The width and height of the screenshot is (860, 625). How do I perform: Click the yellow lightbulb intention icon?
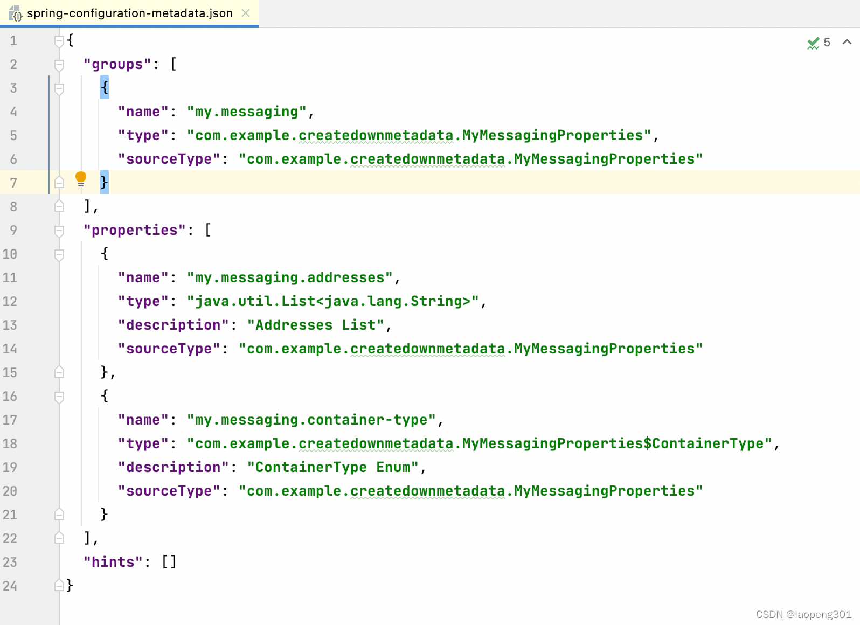tap(81, 179)
